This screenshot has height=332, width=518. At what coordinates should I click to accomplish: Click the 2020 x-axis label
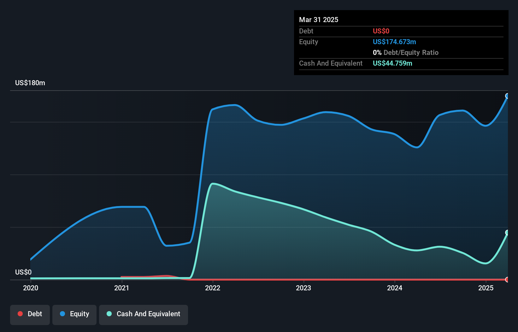click(x=31, y=288)
